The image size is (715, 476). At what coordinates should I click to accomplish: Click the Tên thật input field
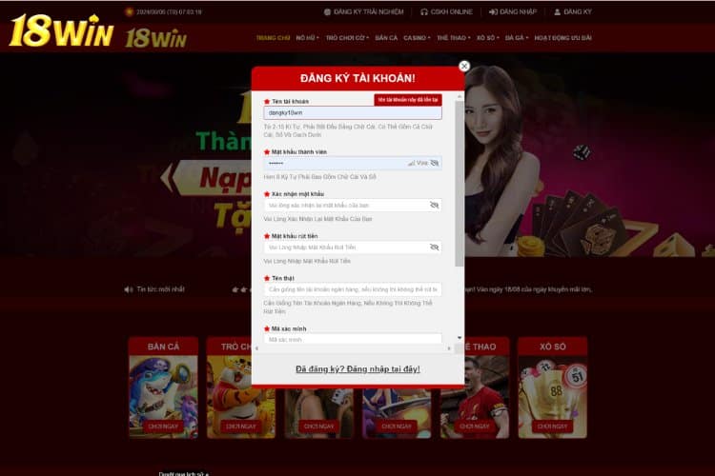pos(353,289)
